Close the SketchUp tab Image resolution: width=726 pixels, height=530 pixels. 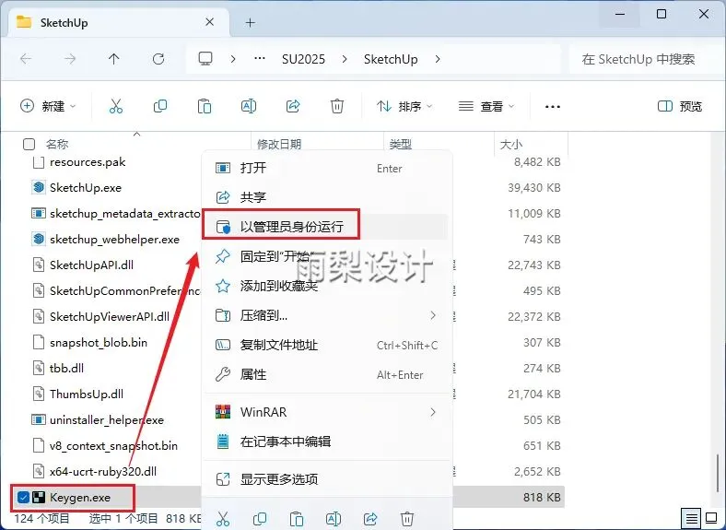pyautogui.click(x=210, y=22)
